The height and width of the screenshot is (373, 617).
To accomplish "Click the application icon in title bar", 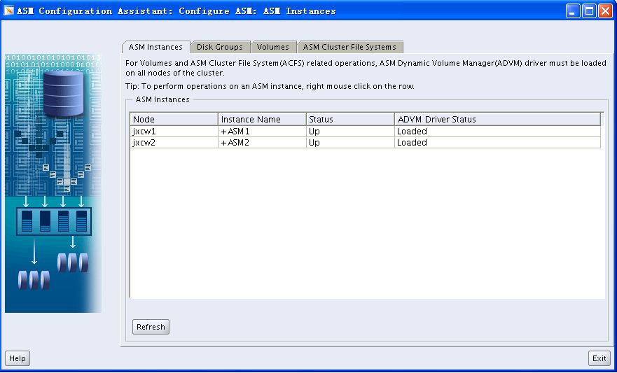I will 8,10.
